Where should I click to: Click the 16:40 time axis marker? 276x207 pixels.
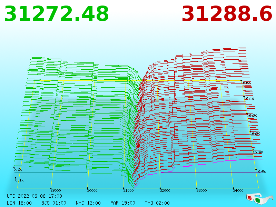tap(258, 152)
